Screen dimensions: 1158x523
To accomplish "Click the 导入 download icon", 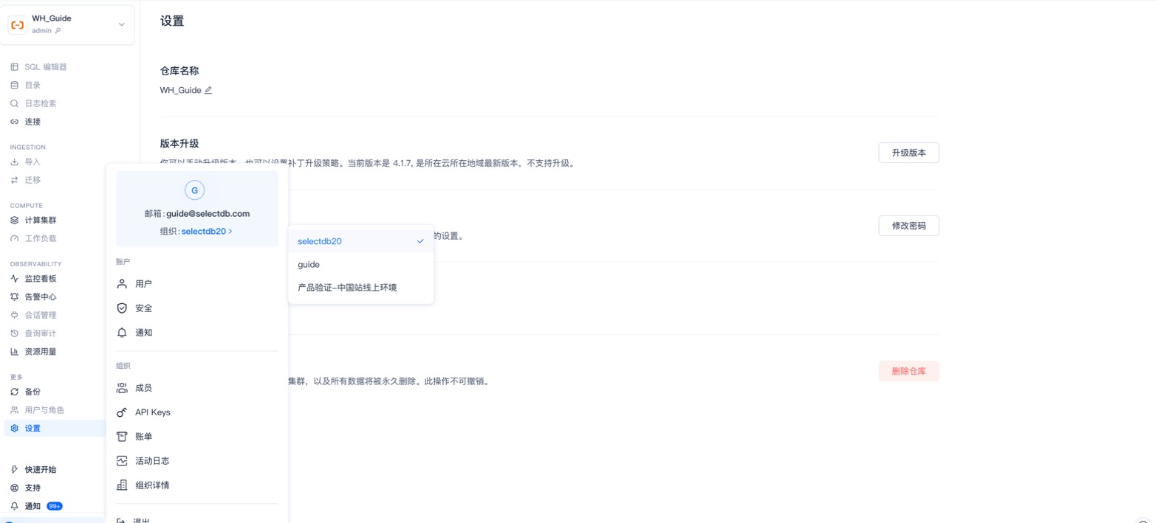I will (x=14, y=162).
